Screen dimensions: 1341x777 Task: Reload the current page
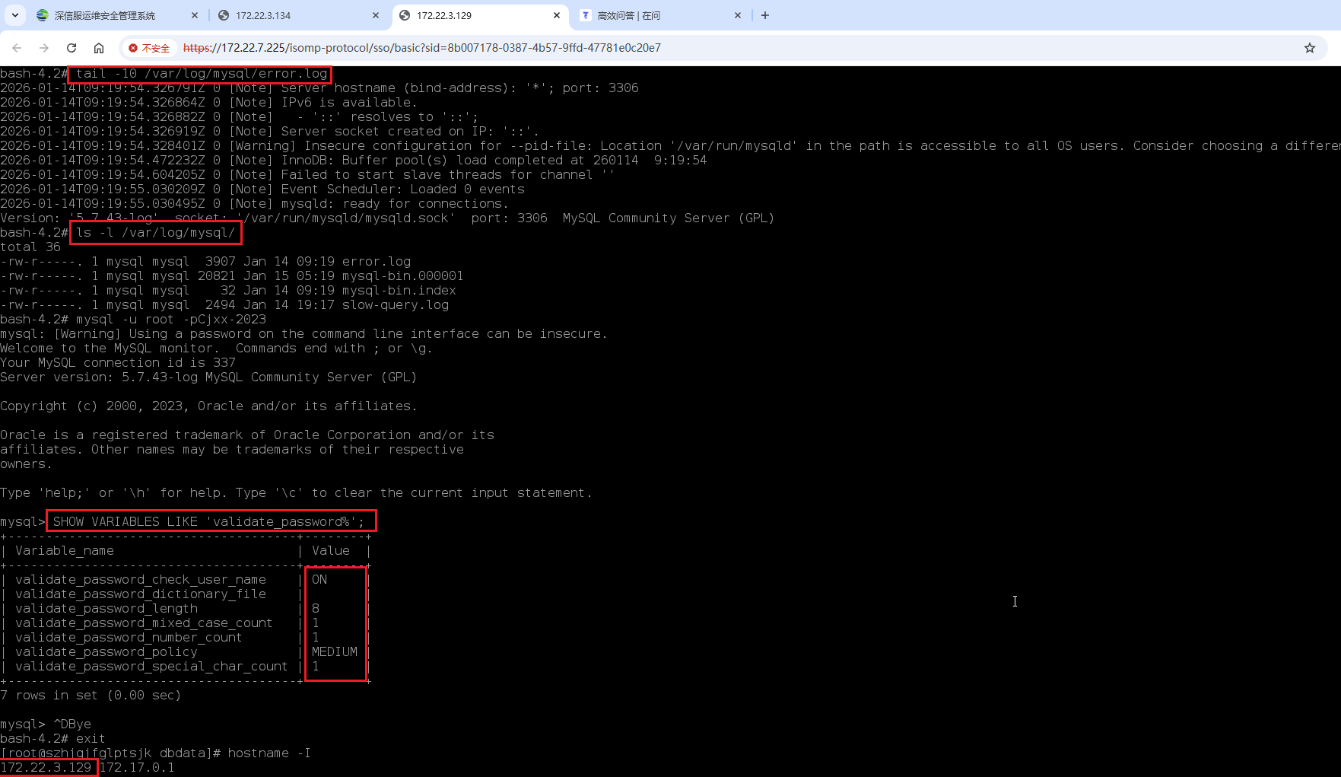(x=71, y=48)
